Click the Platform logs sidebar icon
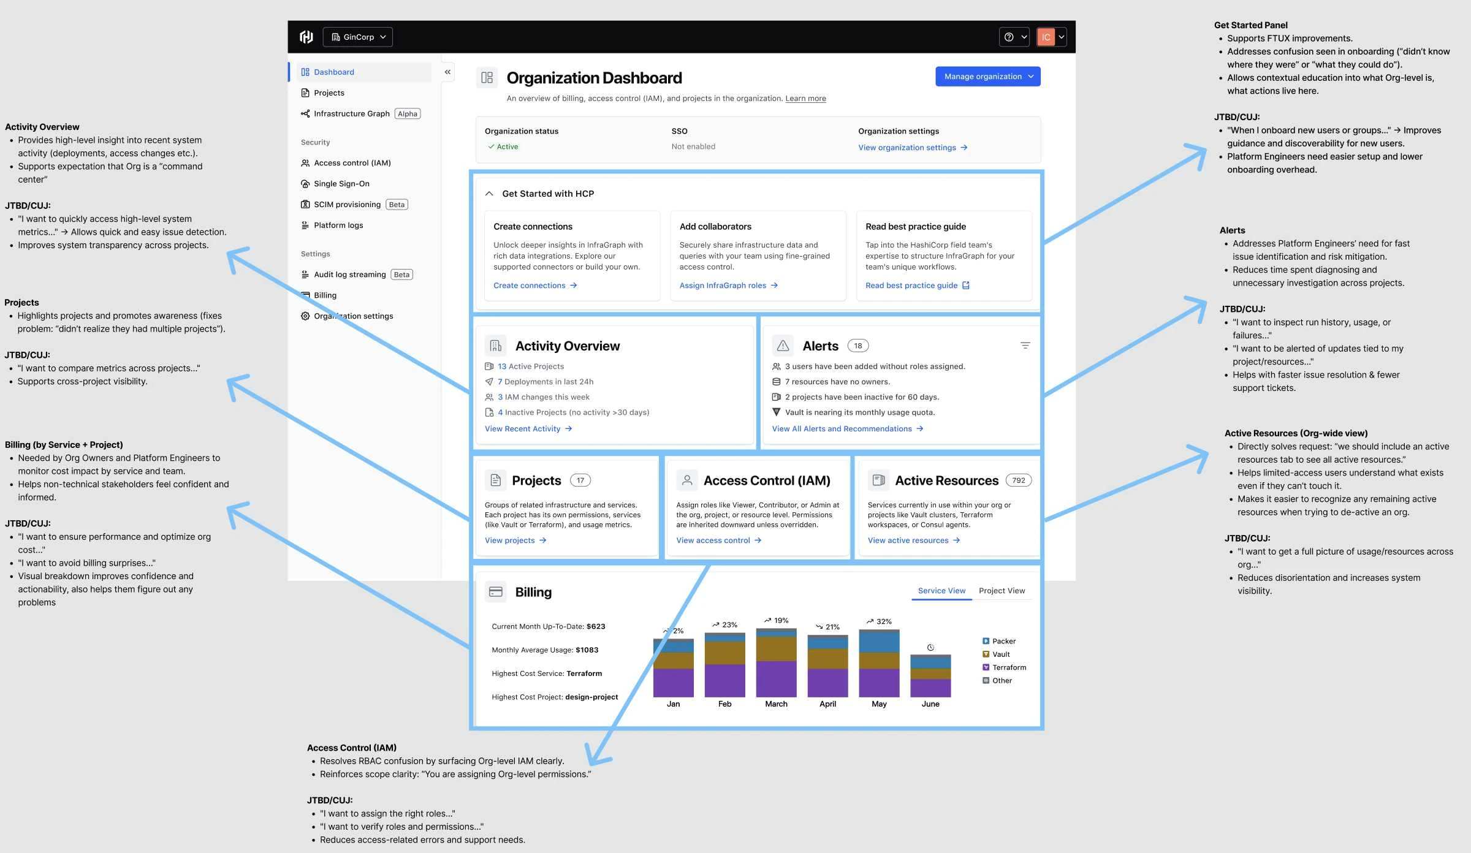Screen dimensions: 1471x853 [305, 225]
